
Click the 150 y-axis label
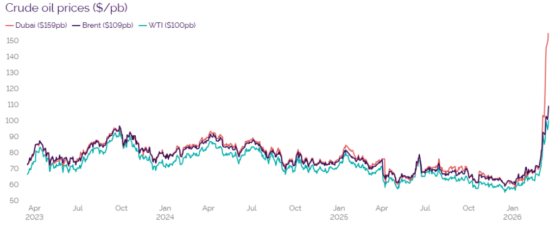click(x=11, y=41)
